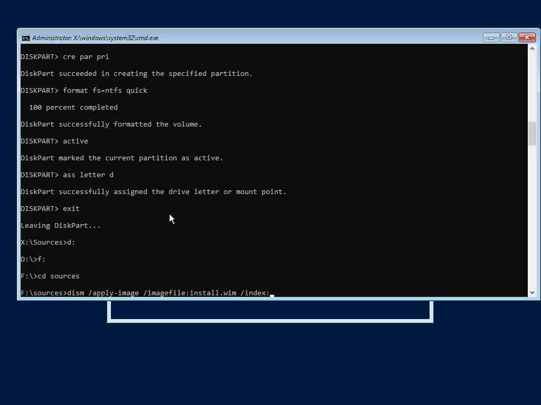The image size is (541, 405).
Task: Click 'DiskPart successfully assigned the drive letter' line
Action: pos(154,192)
